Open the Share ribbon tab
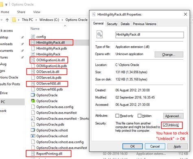 coord(21,12)
